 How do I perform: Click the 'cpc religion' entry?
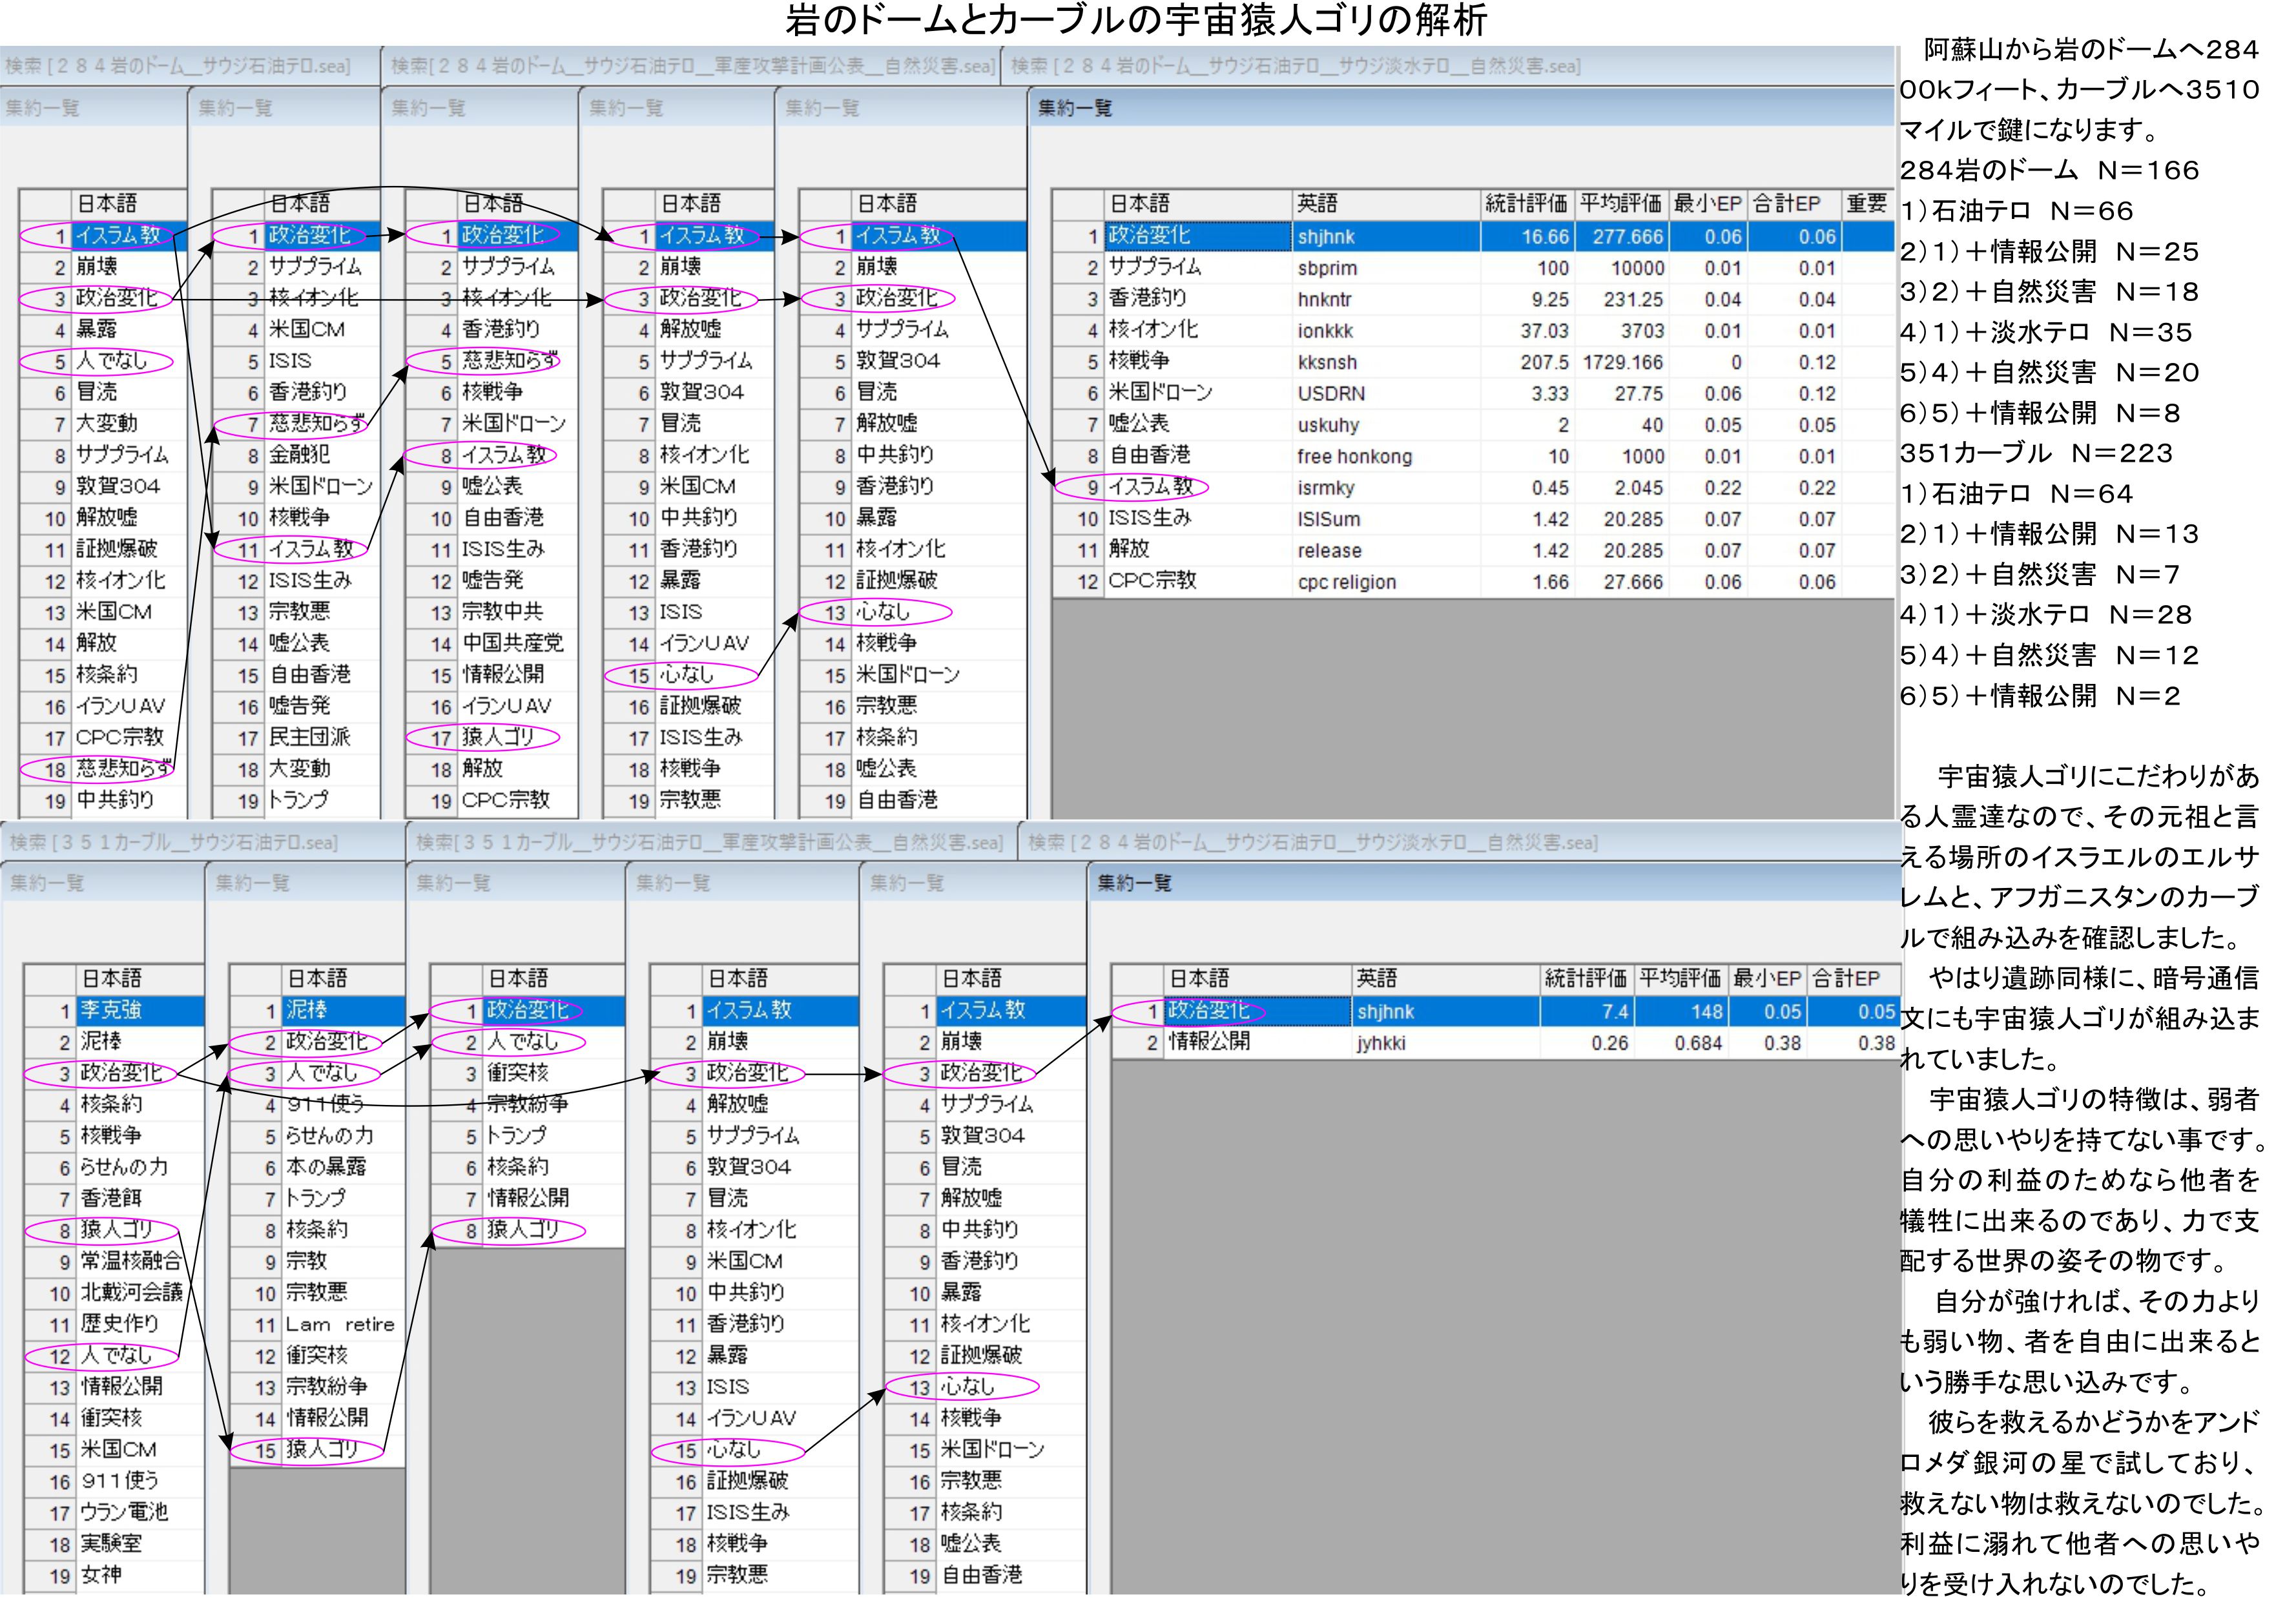[1346, 582]
